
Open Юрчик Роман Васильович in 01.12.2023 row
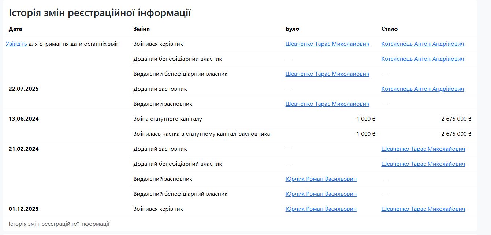point(321,209)
